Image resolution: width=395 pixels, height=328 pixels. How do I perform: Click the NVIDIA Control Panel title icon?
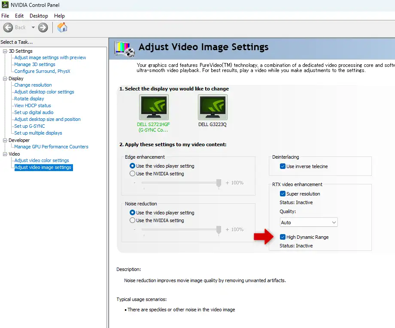(5, 5)
